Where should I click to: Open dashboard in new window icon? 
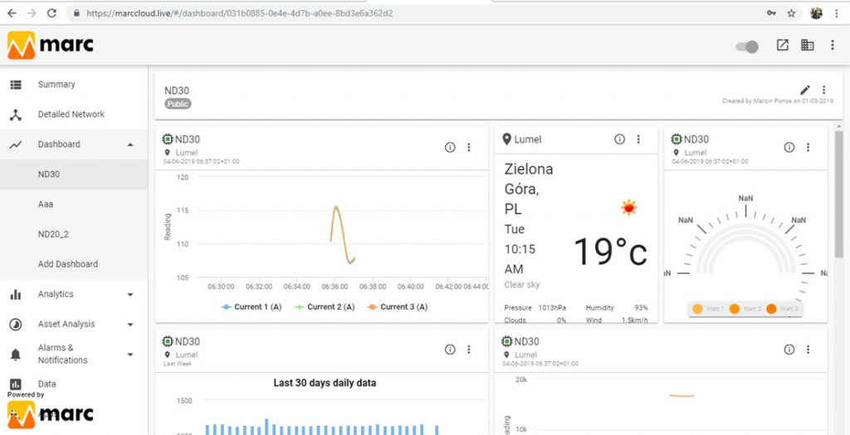click(782, 45)
